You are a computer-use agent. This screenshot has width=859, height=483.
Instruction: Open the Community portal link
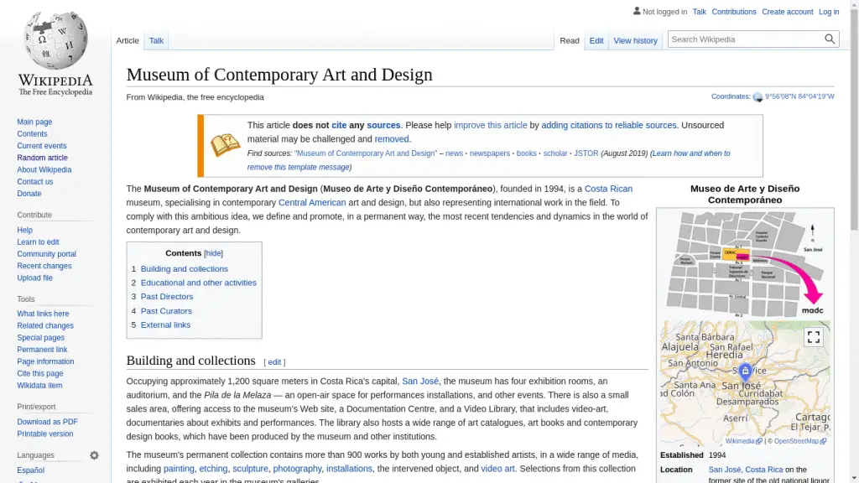point(47,254)
